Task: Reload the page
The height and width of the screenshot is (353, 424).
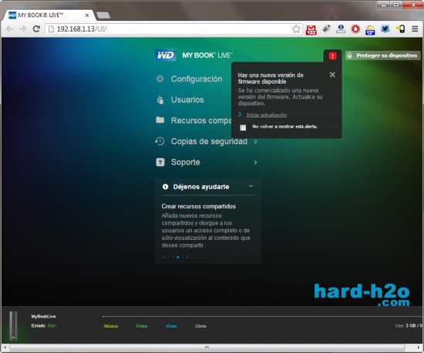Action: point(36,29)
